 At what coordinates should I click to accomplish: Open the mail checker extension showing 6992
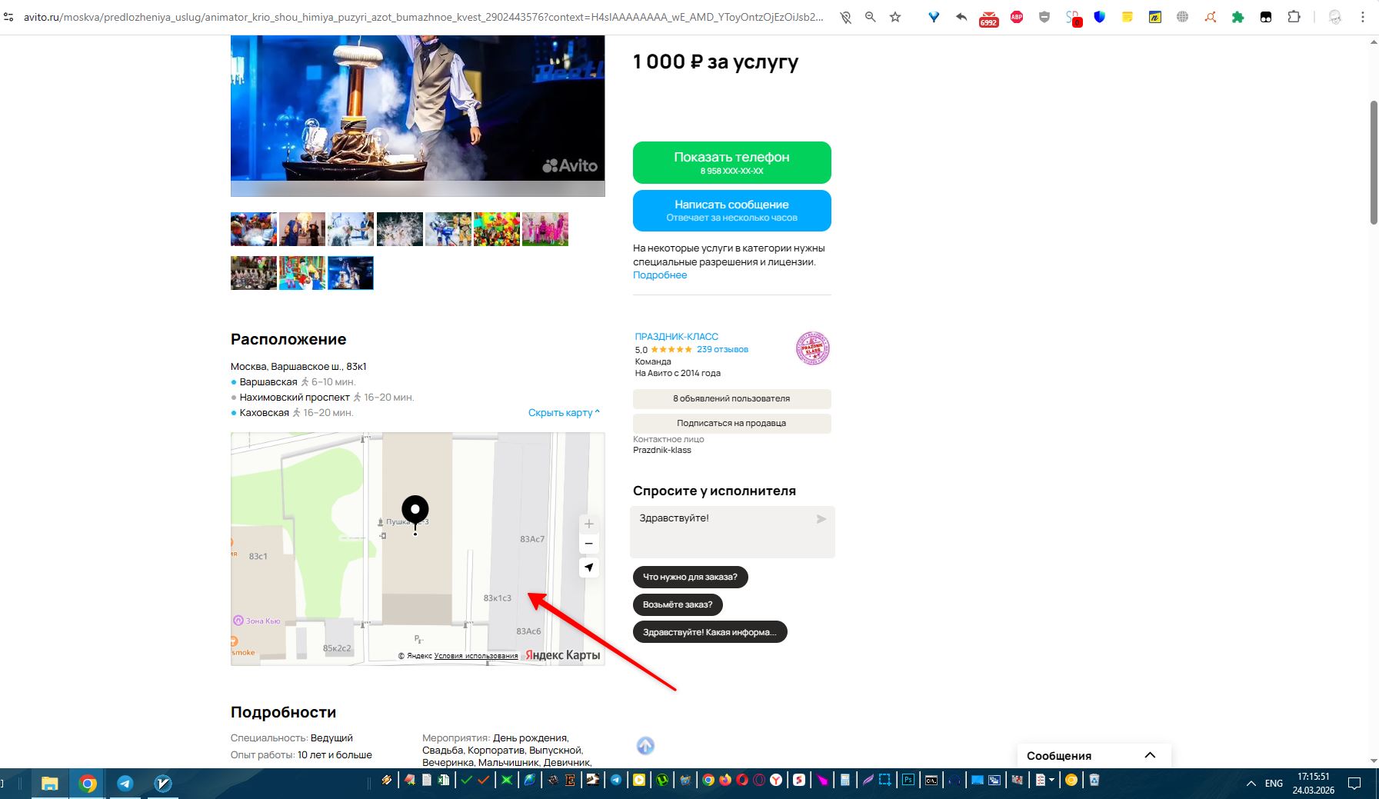(x=988, y=18)
